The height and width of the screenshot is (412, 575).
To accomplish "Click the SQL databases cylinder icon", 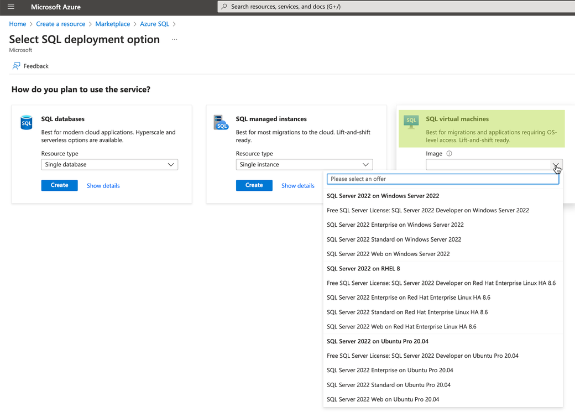I will [27, 123].
